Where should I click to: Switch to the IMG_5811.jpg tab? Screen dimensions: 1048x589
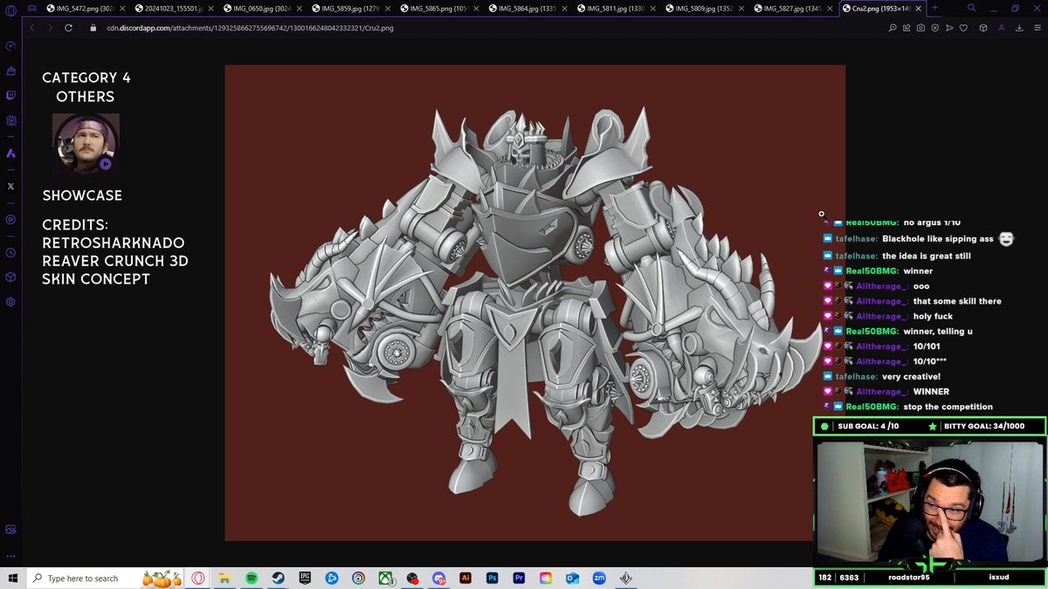click(616, 8)
